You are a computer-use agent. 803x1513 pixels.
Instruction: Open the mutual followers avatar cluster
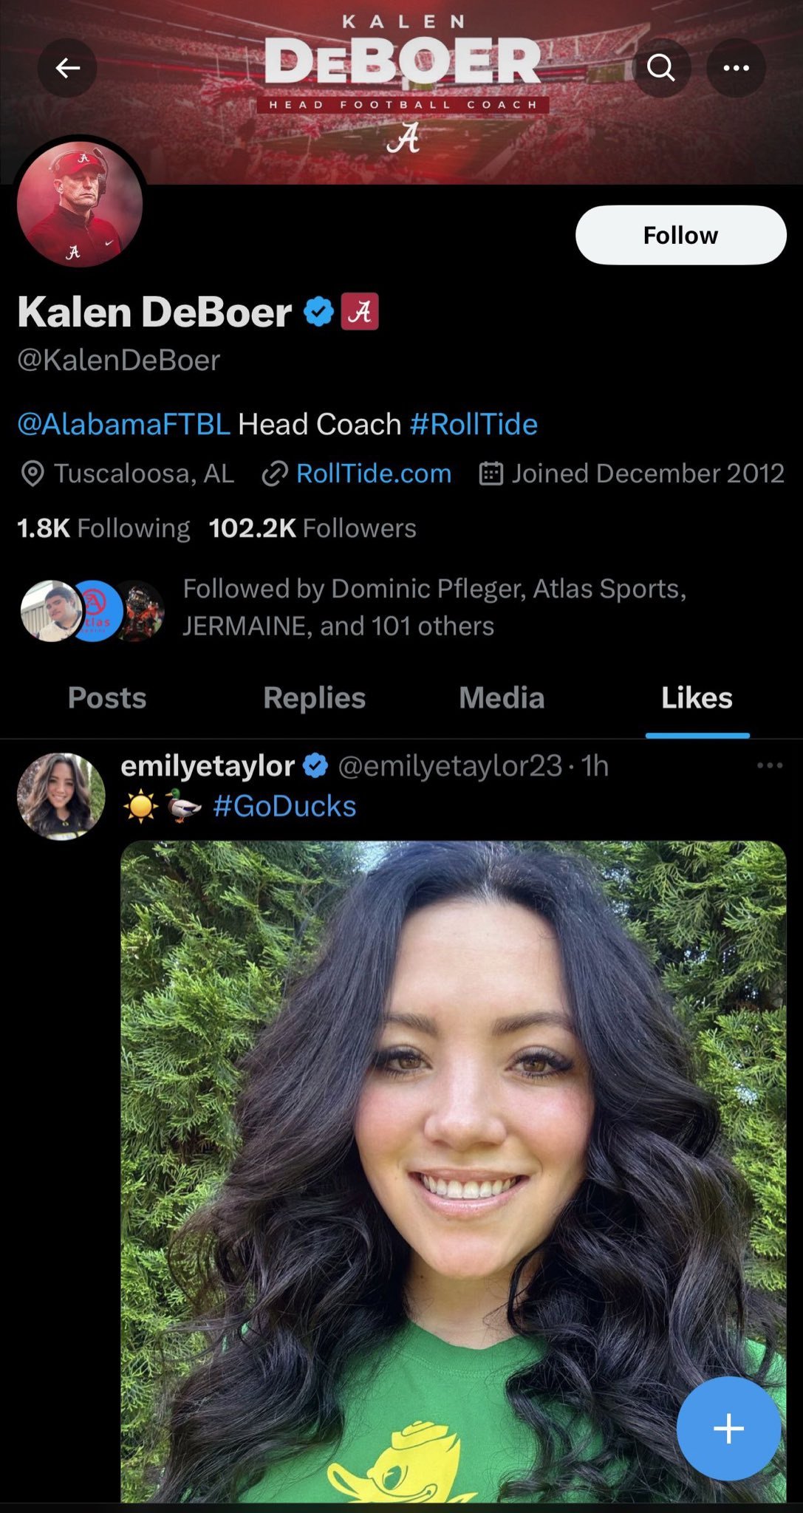tap(92, 611)
